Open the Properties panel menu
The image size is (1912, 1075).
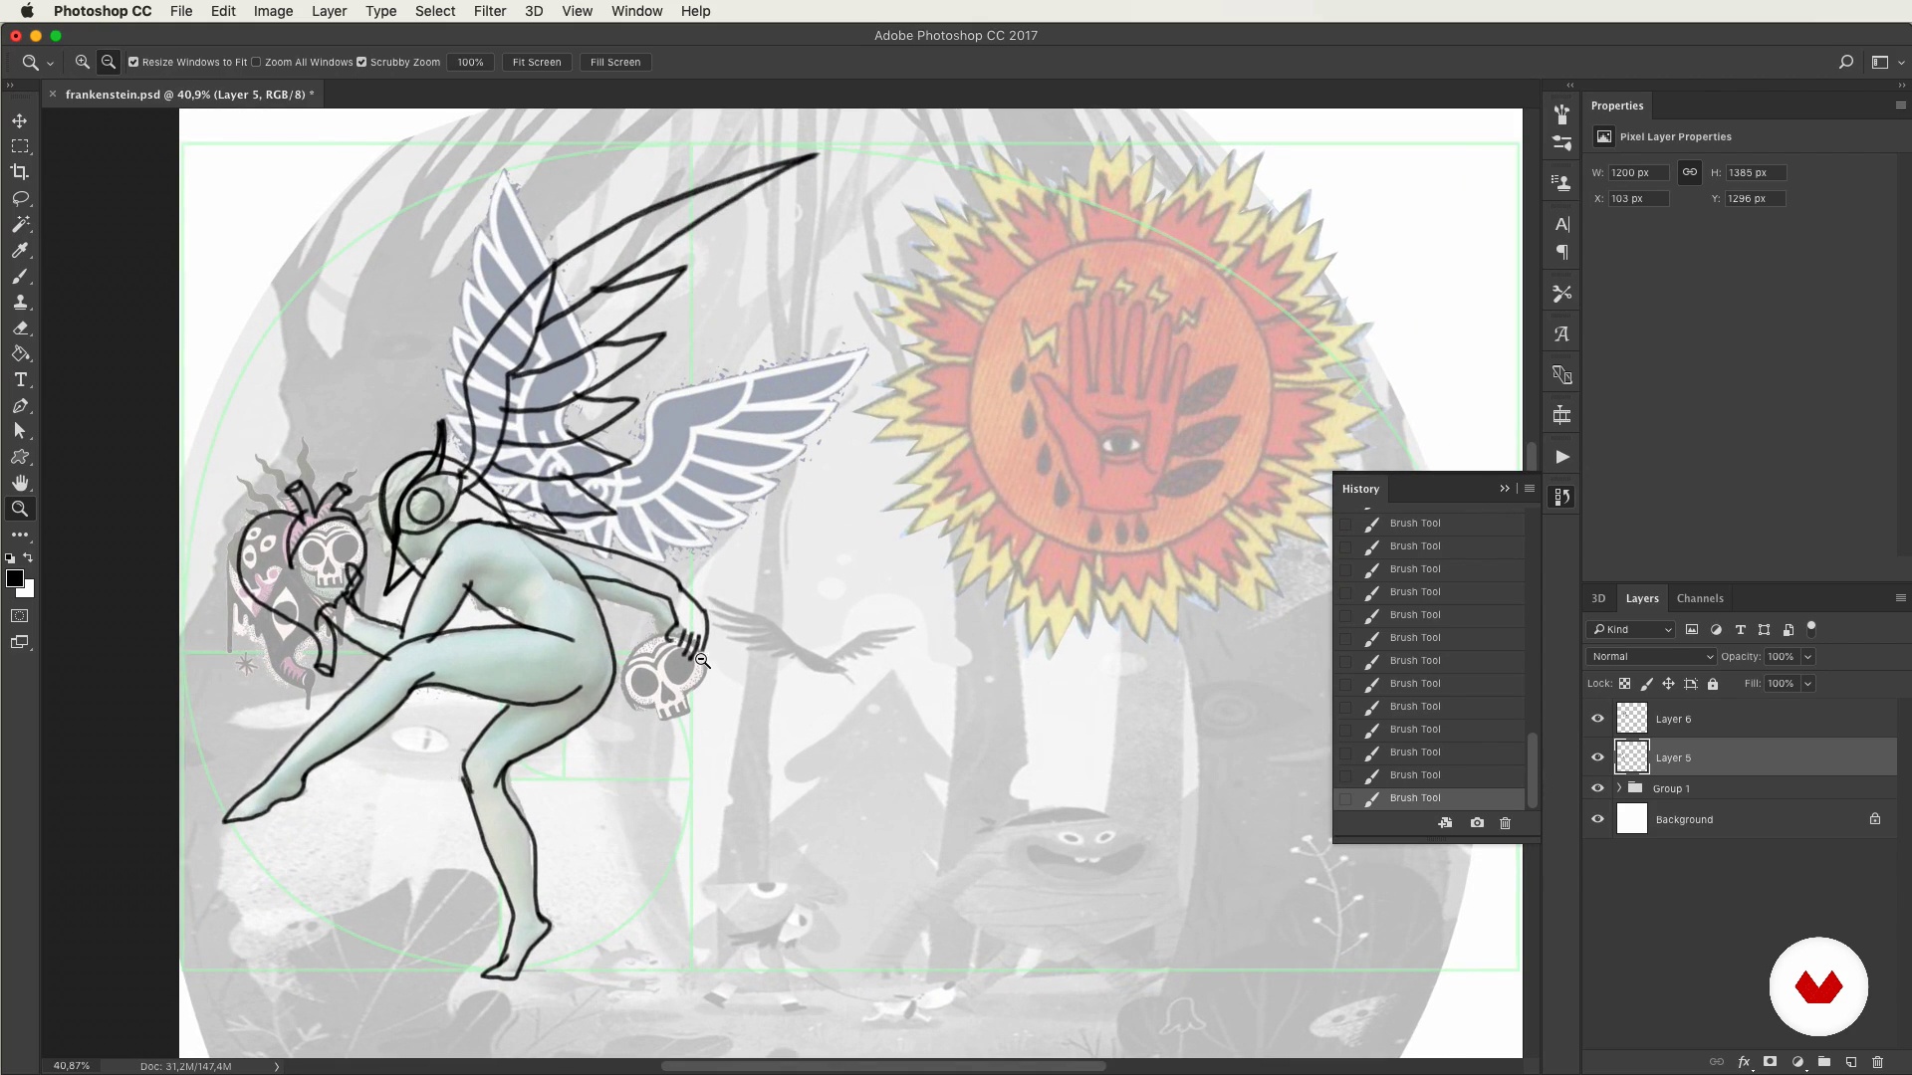coord(1900,106)
